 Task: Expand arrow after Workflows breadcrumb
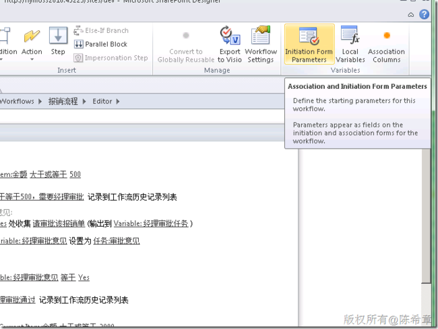(x=40, y=102)
